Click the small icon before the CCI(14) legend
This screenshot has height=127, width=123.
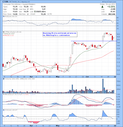4,110
